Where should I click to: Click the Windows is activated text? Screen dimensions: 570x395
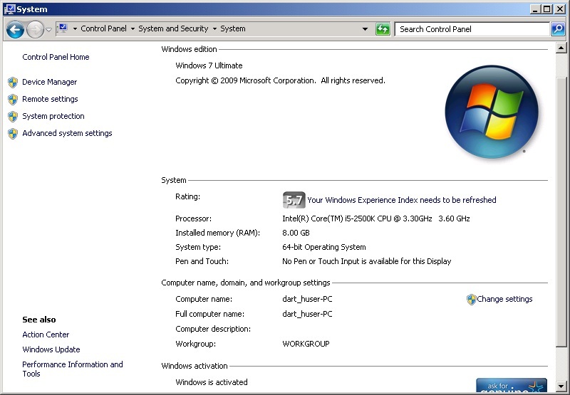click(x=211, y=382)
